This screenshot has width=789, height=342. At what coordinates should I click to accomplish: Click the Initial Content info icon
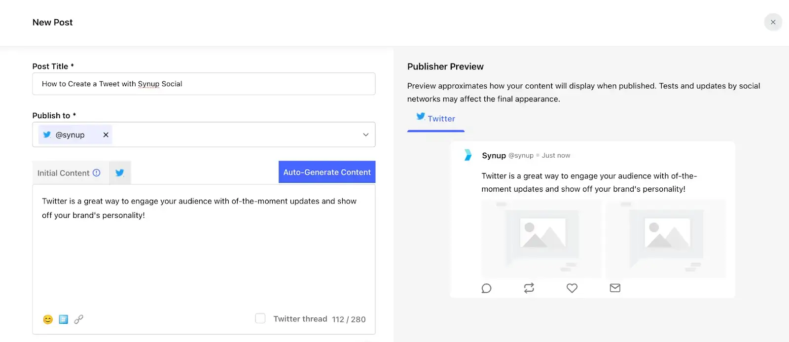point(97,173)
